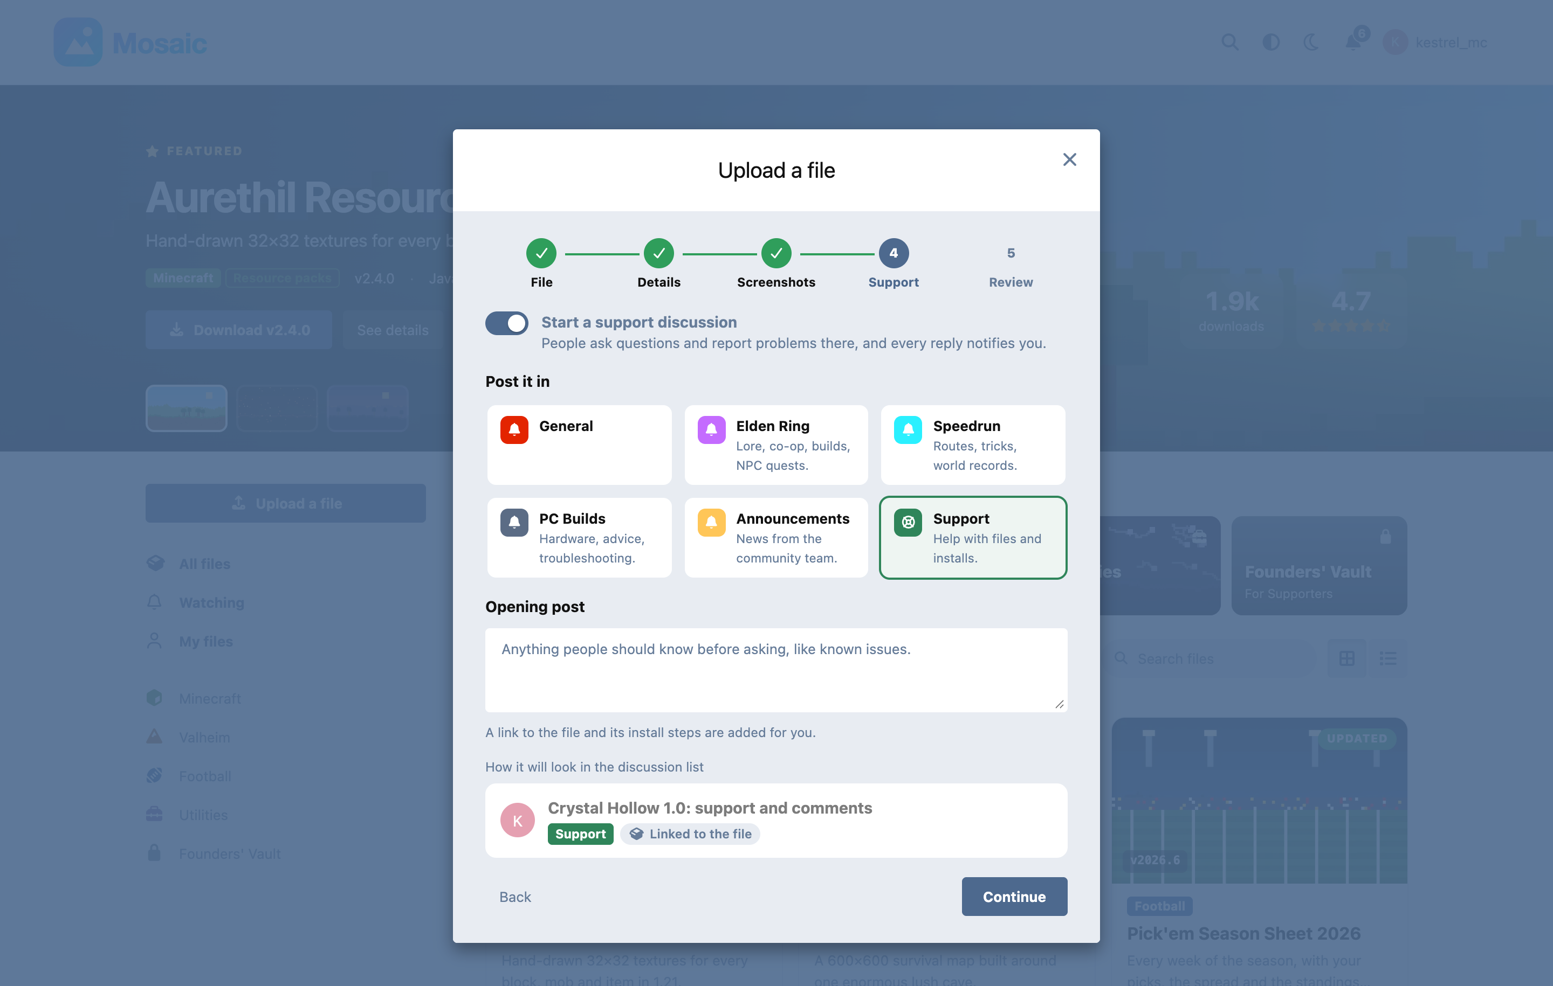Viewport: 1553px width, 986px height.
Task: Select the first featured screenshot thumbnail
Action: pyautogui.click(x=187, y=408)
